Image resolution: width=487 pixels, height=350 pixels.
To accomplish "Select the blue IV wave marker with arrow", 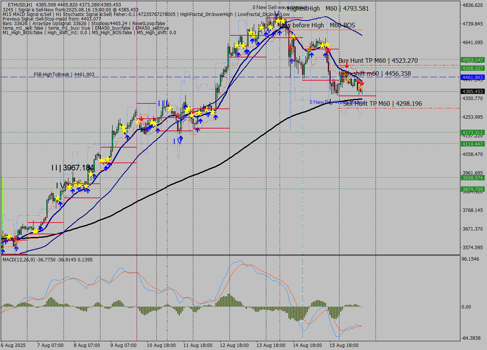I will (178, 140).
